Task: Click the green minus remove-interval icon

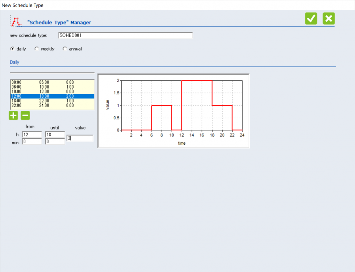Action: point(25,116)
